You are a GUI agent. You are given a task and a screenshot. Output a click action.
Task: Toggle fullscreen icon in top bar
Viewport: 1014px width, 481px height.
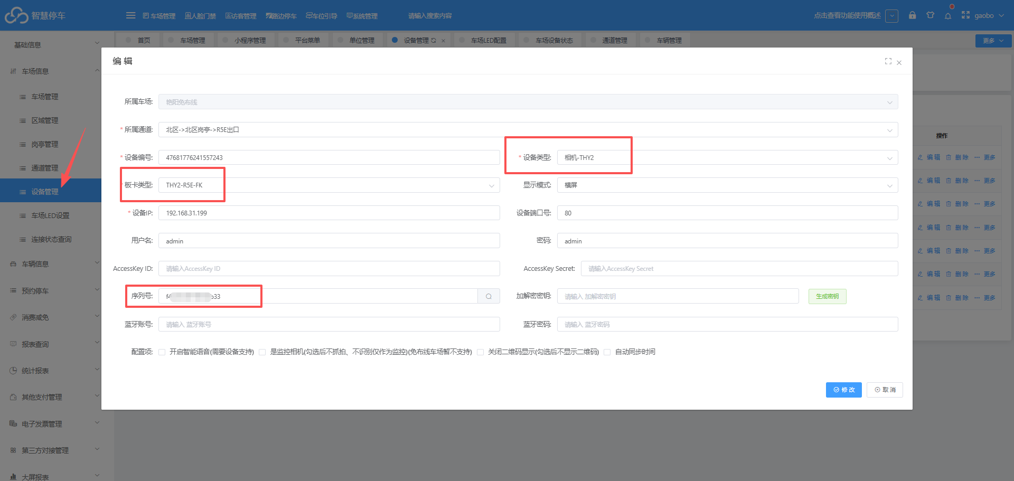[965, 15]
